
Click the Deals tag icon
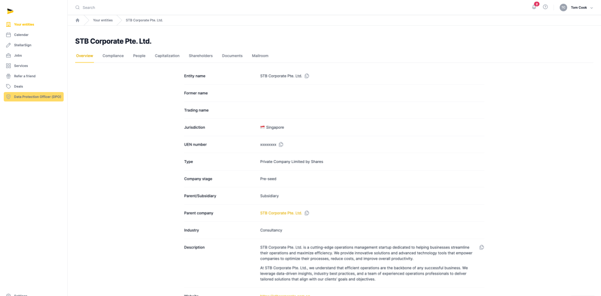click(x=8, y=86)
